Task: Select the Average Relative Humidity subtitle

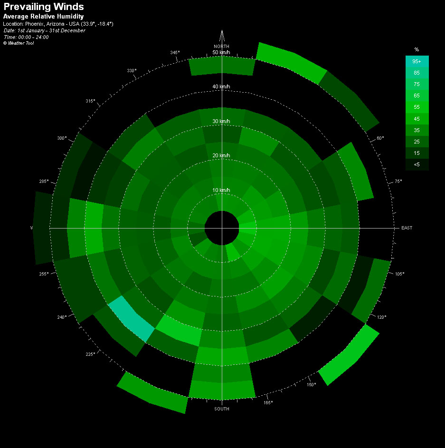Action: pos(43,17)
